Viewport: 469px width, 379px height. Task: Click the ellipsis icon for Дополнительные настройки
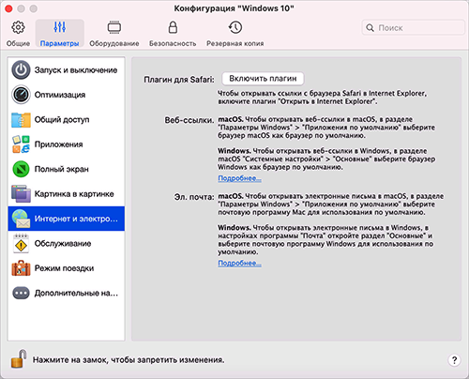[x=21, y=293]
